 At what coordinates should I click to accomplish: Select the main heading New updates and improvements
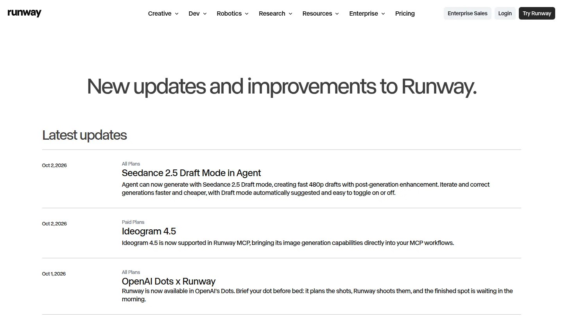click(x=281, y=86)
